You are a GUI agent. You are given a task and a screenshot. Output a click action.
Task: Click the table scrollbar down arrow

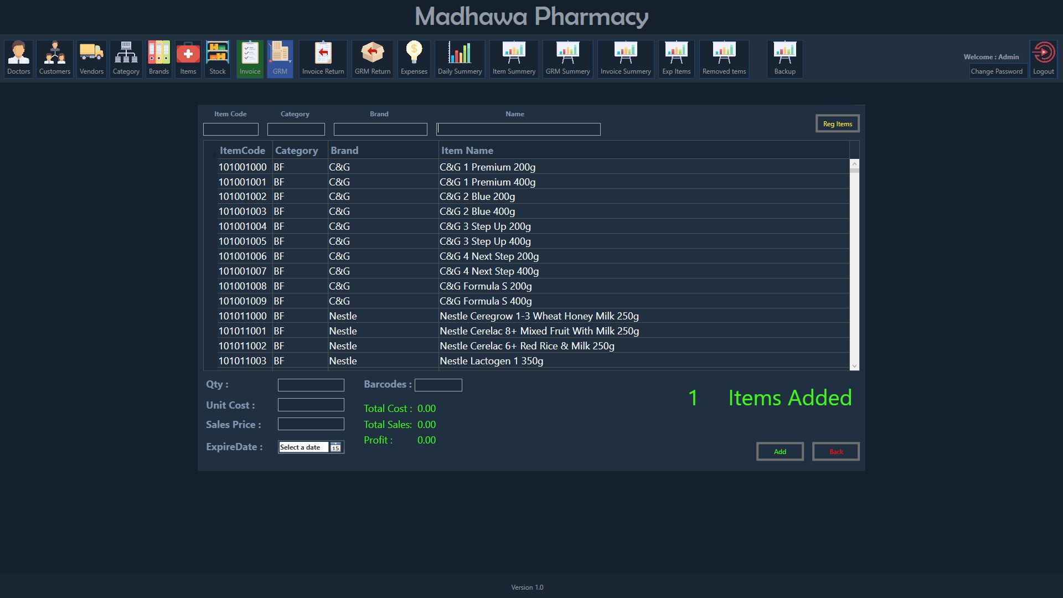click(854, 365)
